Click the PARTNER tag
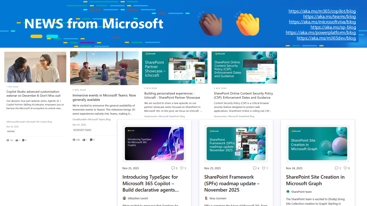The image size is (367, 206). (x=11, y=131)
